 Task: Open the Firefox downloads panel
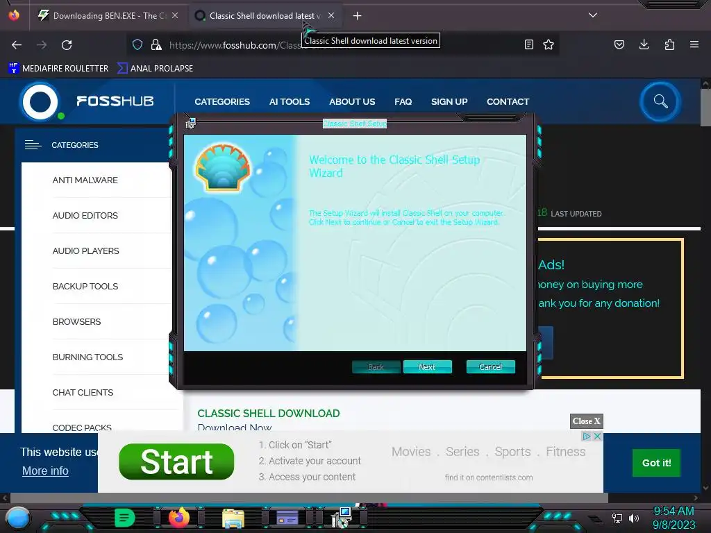(644, 44)
